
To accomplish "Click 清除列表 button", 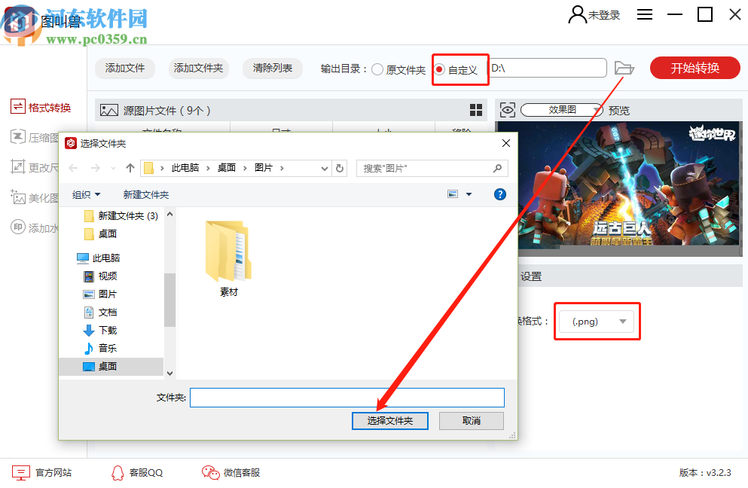I will tap(273, 69).
